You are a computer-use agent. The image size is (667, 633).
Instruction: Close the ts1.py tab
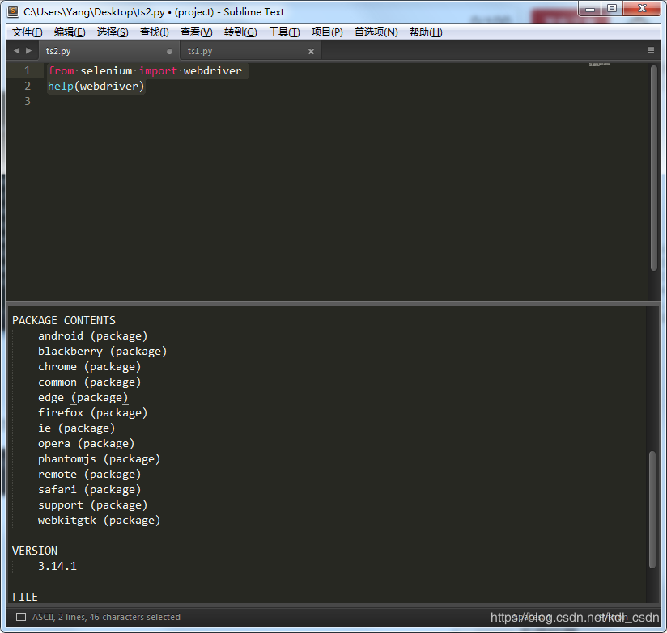pos(311,50)
